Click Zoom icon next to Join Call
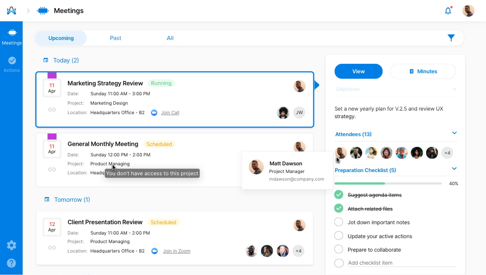The image size is (486, 275). [154, 113]
